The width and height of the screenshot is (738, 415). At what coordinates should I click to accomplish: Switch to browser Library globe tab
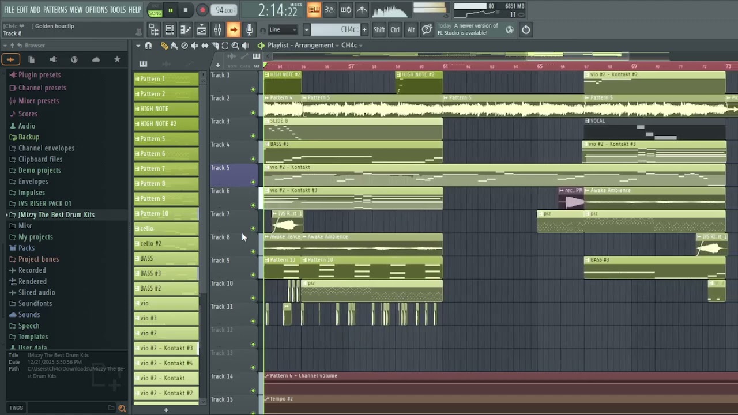(x=74, y=59)
